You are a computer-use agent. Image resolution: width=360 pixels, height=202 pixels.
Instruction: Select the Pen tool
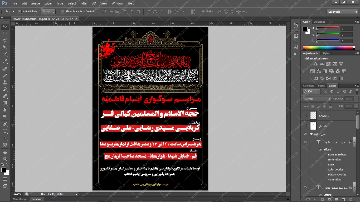point(5,124)
